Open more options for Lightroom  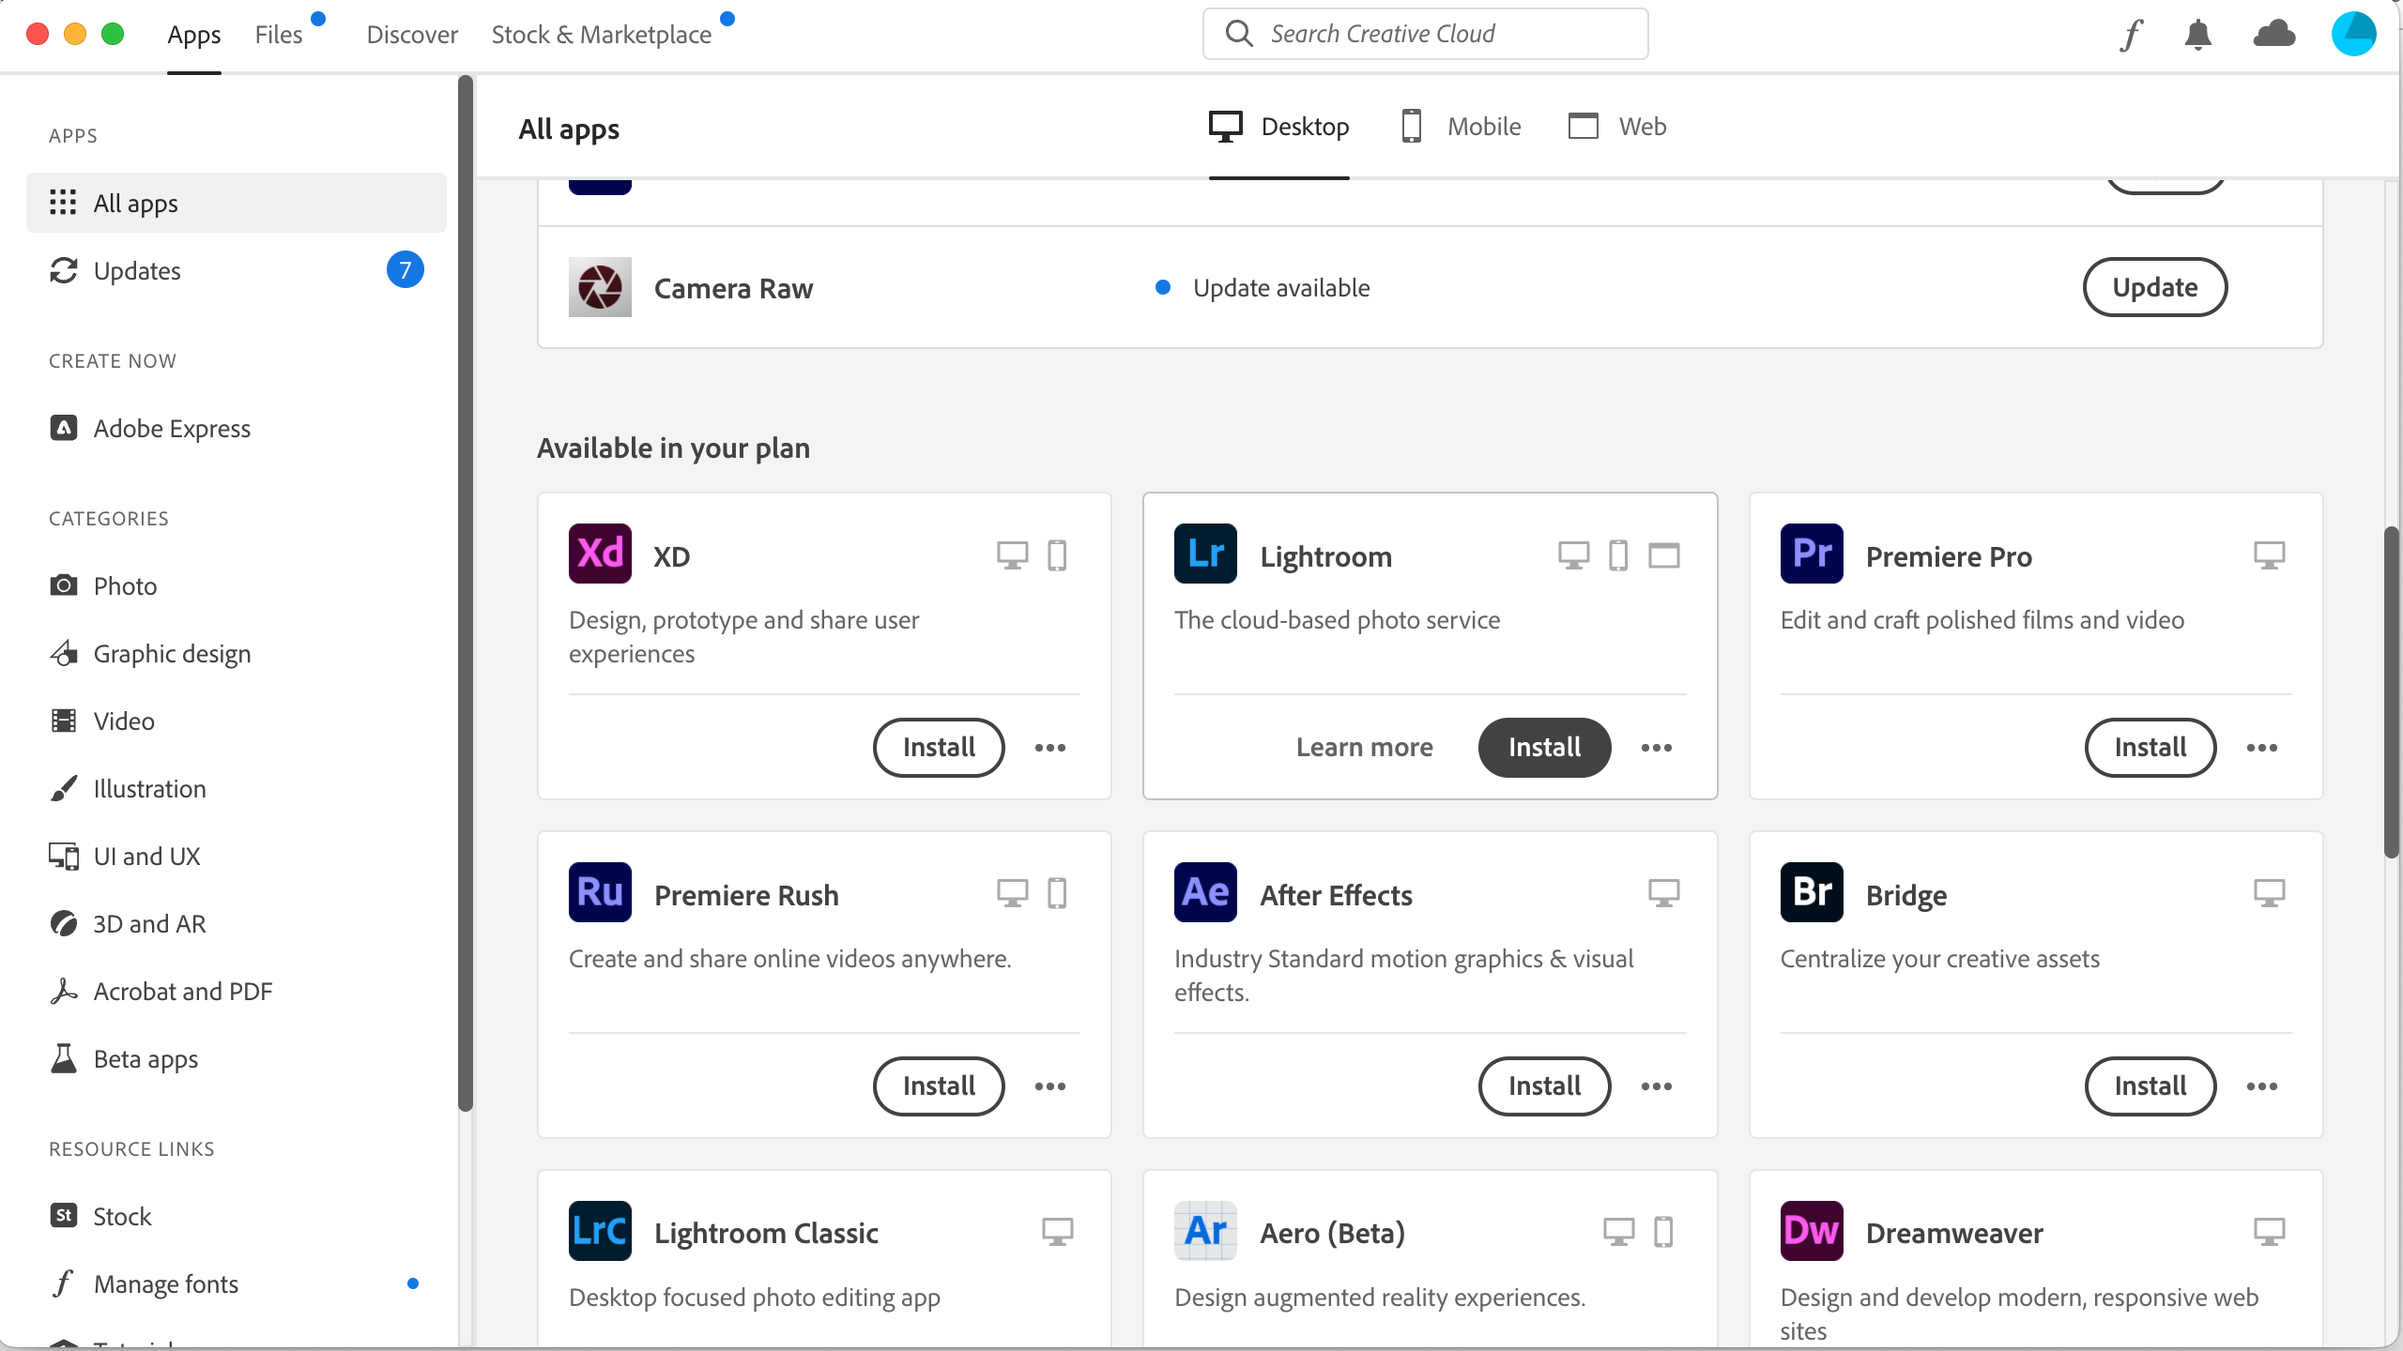point(1657,748)
